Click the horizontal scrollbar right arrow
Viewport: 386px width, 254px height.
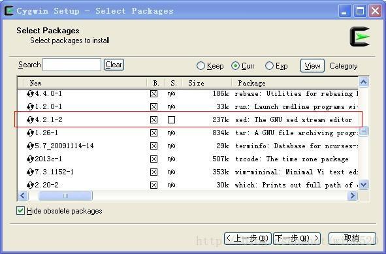352,196
